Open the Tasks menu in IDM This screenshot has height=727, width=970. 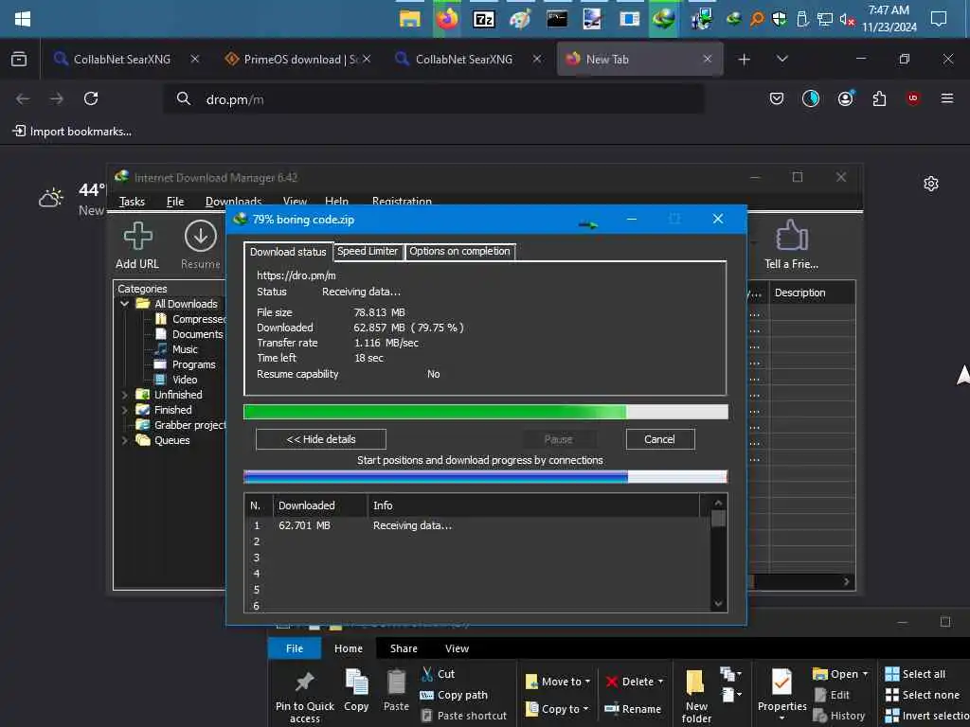(x=132, y=202)
